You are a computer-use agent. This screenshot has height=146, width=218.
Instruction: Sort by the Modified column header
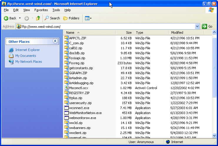[x=186, y=33]
